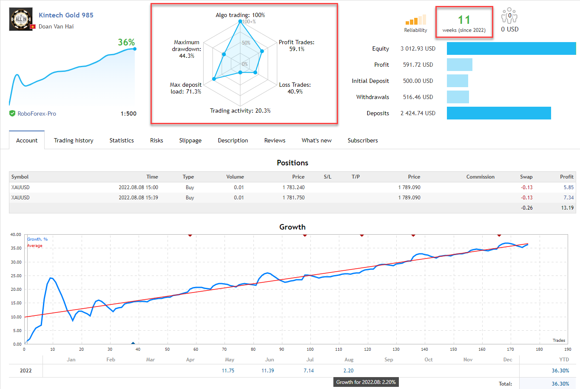Open Doan Van Hai author profile

56,26
